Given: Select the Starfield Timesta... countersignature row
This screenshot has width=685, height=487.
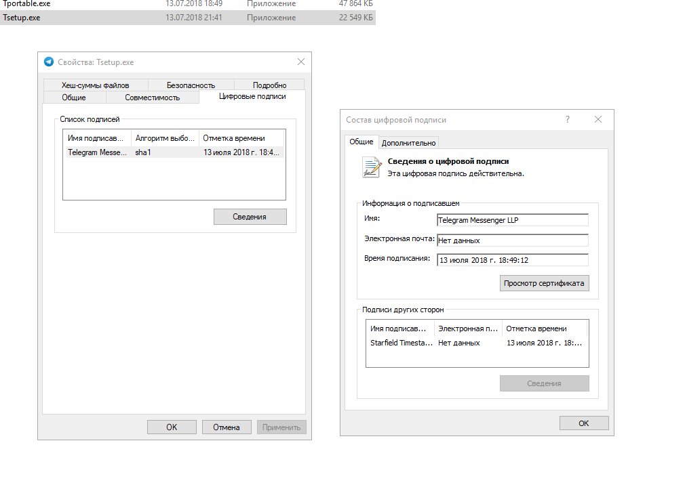Looking at the screenshot, I should point(477,343).
